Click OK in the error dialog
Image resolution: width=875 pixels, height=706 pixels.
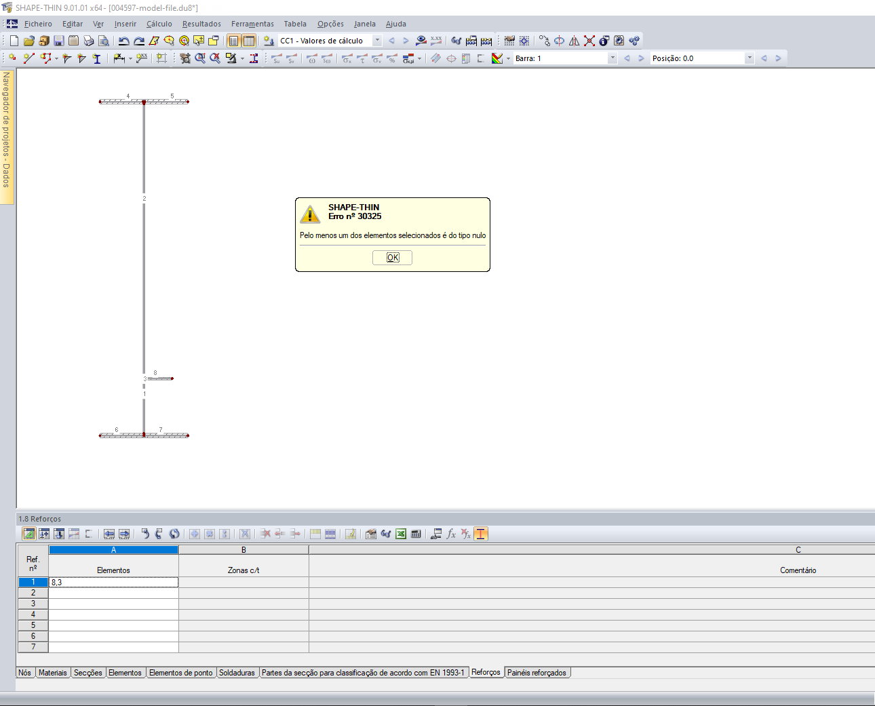click(x=393, y=258)
